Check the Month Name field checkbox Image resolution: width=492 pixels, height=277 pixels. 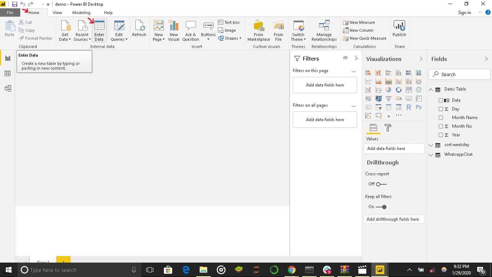point(441,118)
